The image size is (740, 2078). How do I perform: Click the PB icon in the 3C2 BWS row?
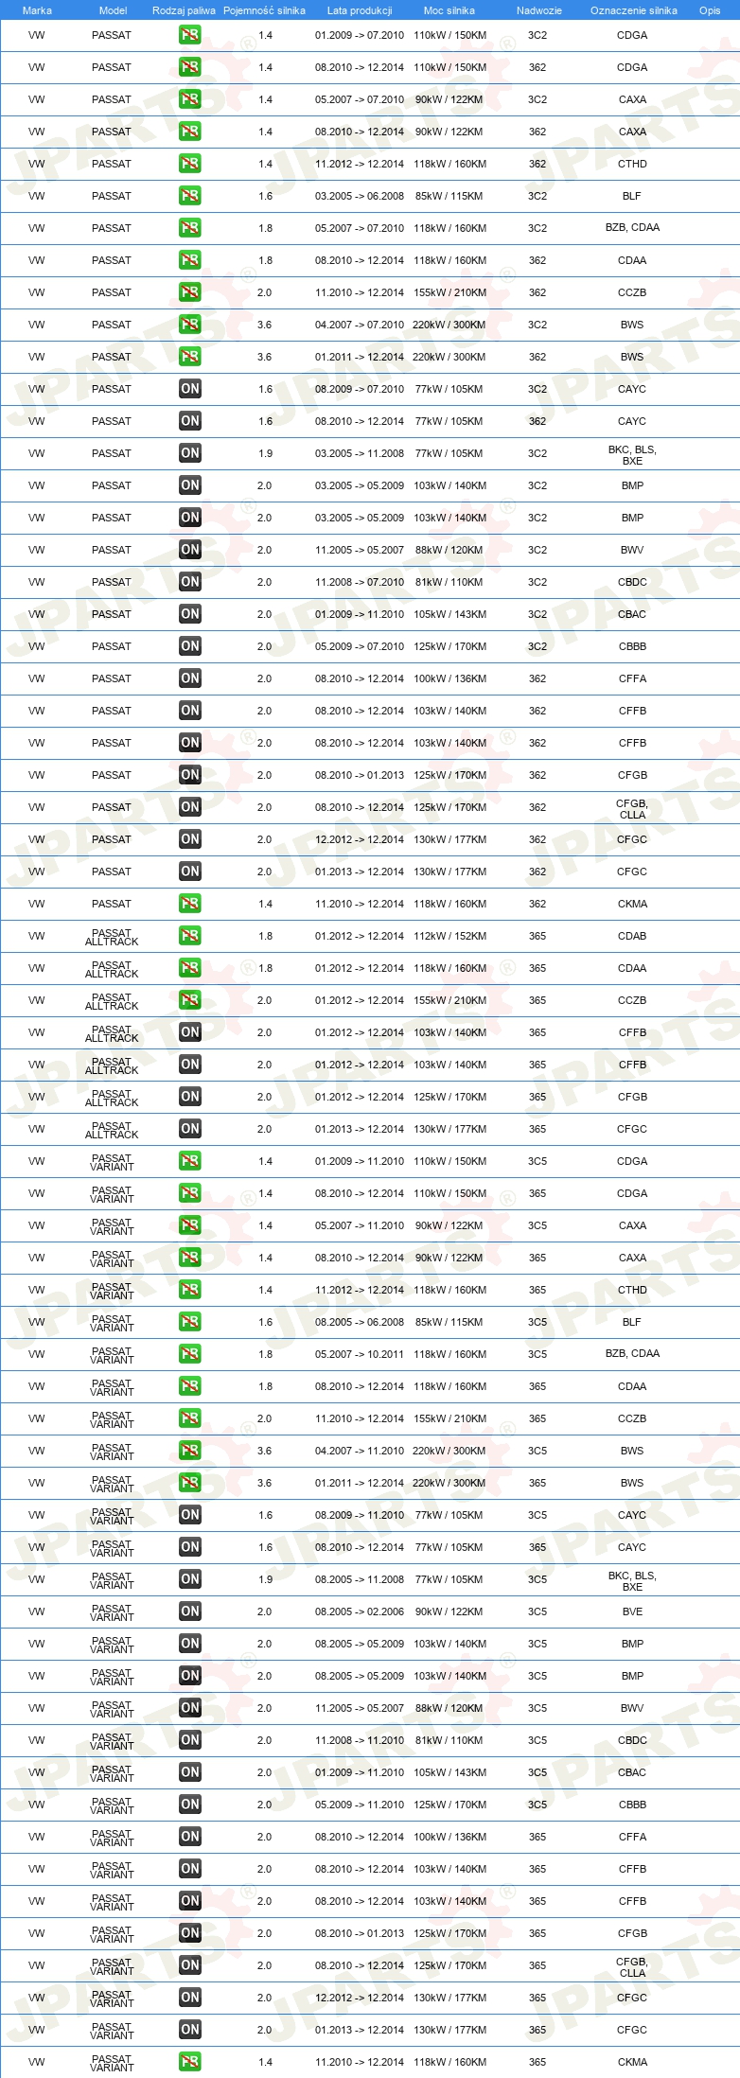click(190, 325)
